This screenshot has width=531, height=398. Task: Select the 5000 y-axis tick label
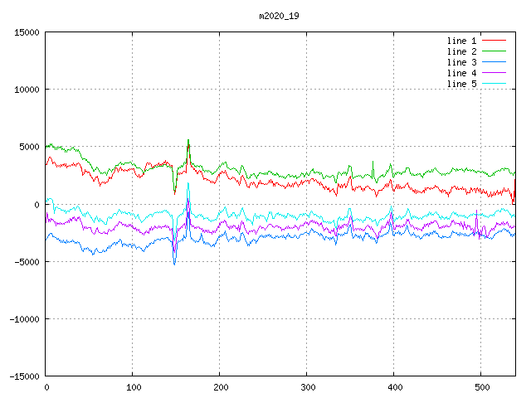click(x=29, y=147)
